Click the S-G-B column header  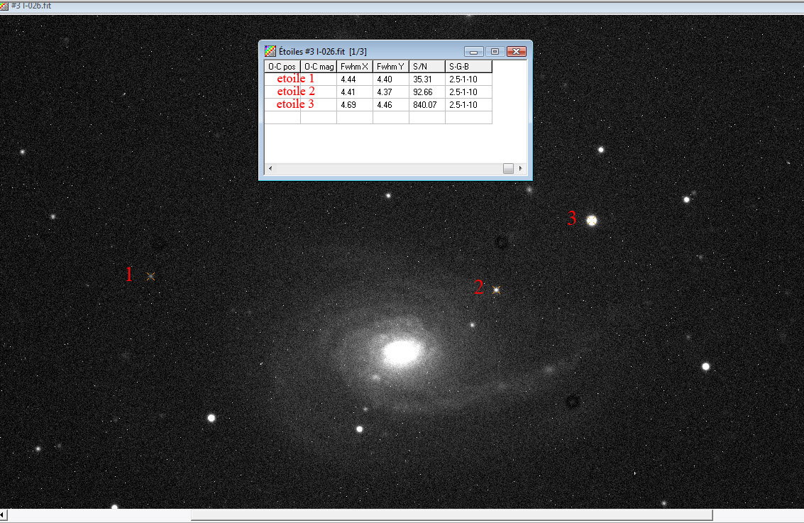point(468,67)
